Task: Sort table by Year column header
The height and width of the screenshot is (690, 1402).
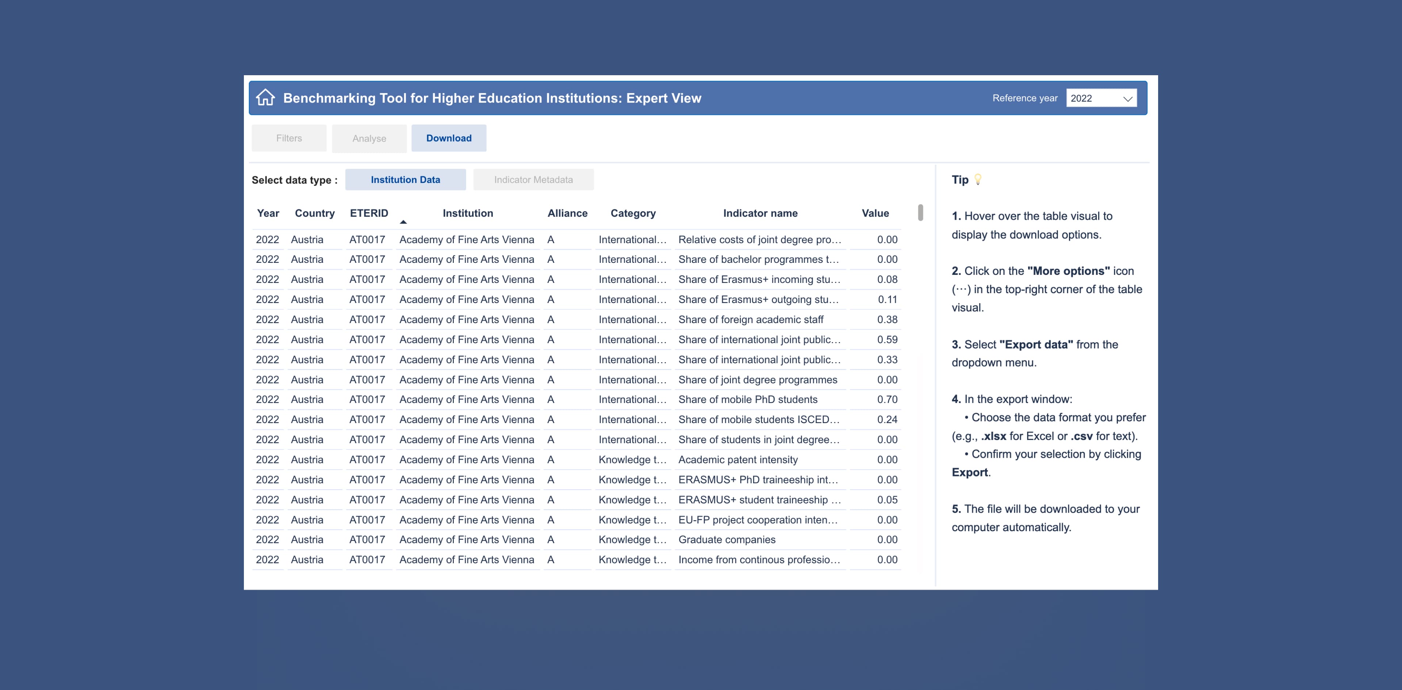Action: [x=268, y=213]
